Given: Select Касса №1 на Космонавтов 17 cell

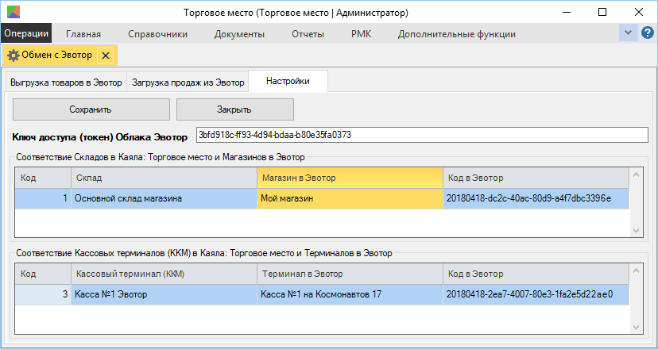Looking at the screenshot, I should coord(350,294).
